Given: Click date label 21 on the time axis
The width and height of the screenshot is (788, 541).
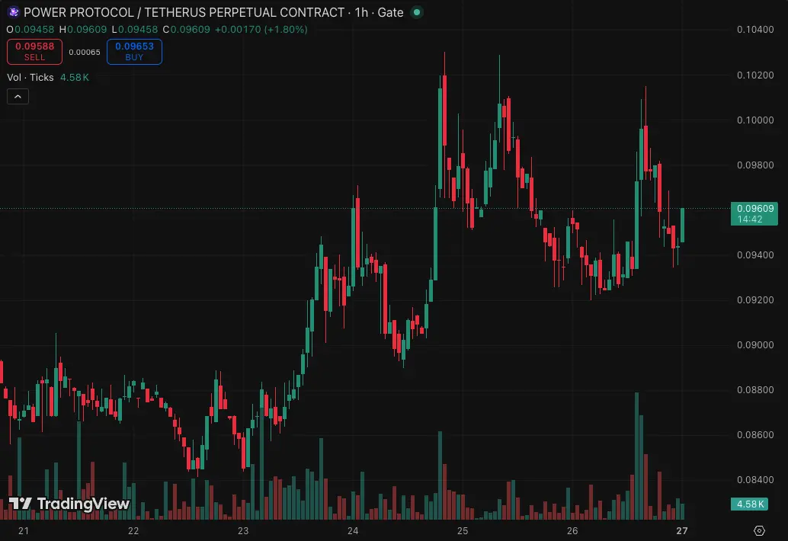Looking at the screenshot, I should coord(23,530).
